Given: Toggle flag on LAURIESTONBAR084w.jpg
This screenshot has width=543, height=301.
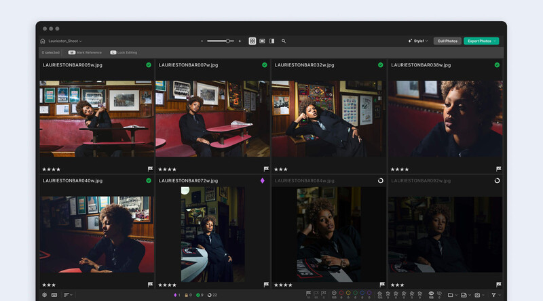Looking at the screenshot, I should tap(382, 285).
